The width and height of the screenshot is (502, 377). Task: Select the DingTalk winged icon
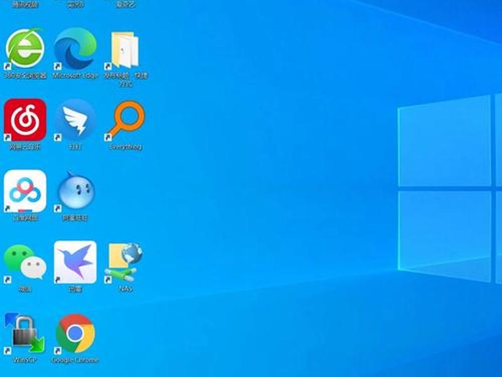(x=75, y=120)
